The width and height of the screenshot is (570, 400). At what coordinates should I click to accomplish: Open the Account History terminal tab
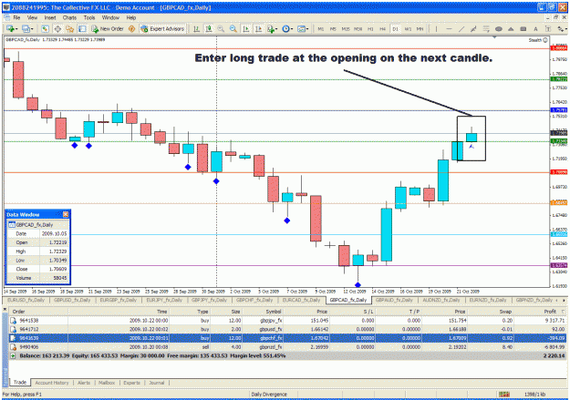point(52,383)
